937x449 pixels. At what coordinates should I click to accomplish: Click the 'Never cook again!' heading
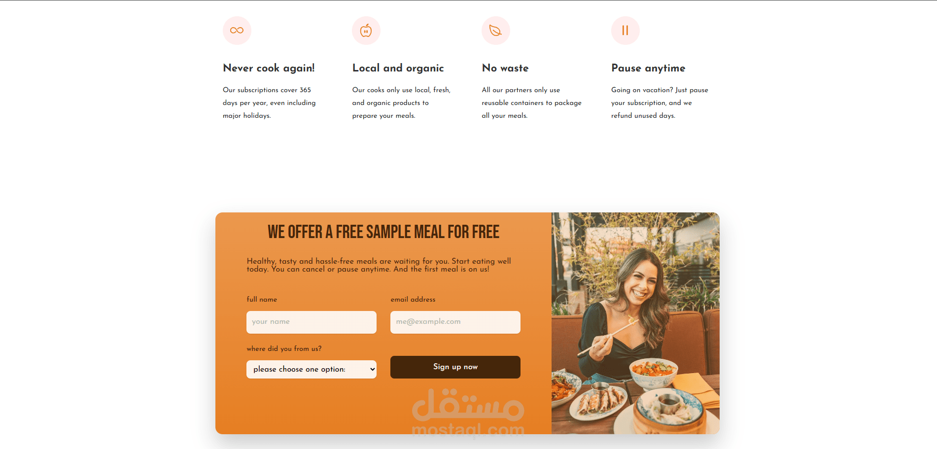[269, 68]
